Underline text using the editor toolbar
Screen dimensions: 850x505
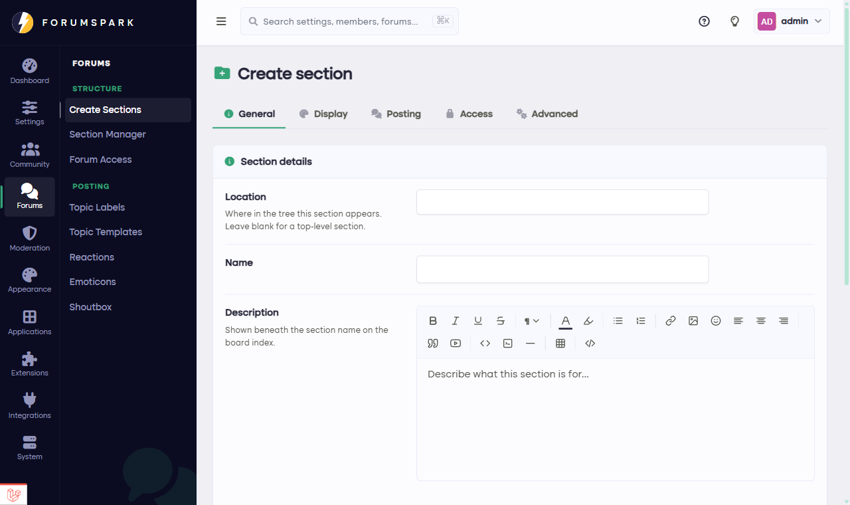[478, 321]
